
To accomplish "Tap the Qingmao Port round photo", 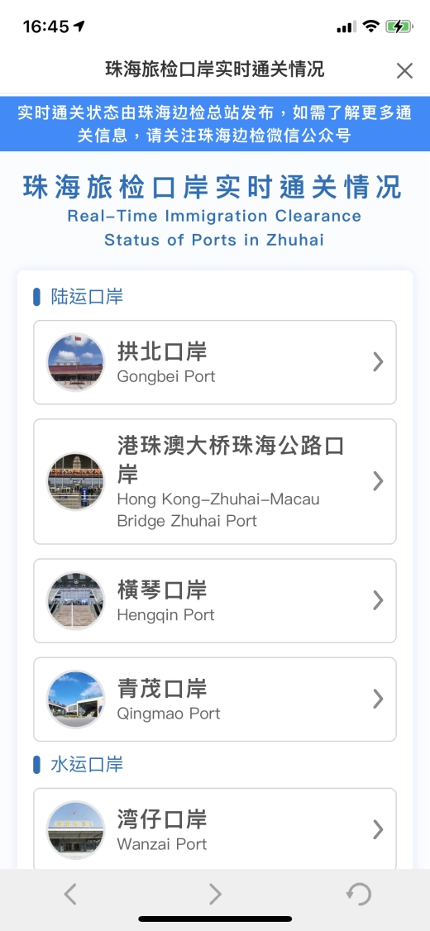I will (75, 699).
